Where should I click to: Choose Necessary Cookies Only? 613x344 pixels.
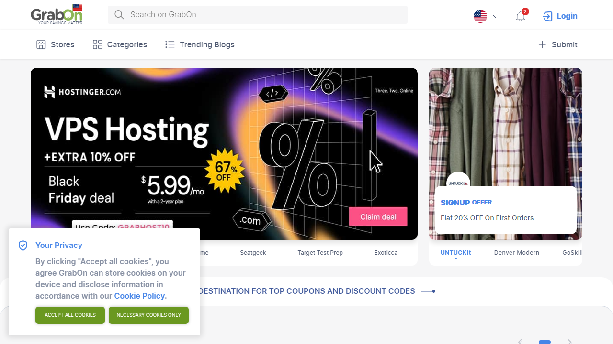coord(148,315)
